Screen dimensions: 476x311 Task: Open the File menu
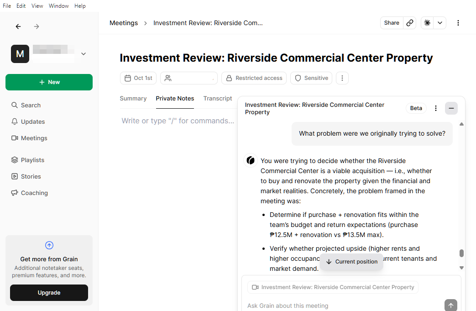click(x=7, y=6)
